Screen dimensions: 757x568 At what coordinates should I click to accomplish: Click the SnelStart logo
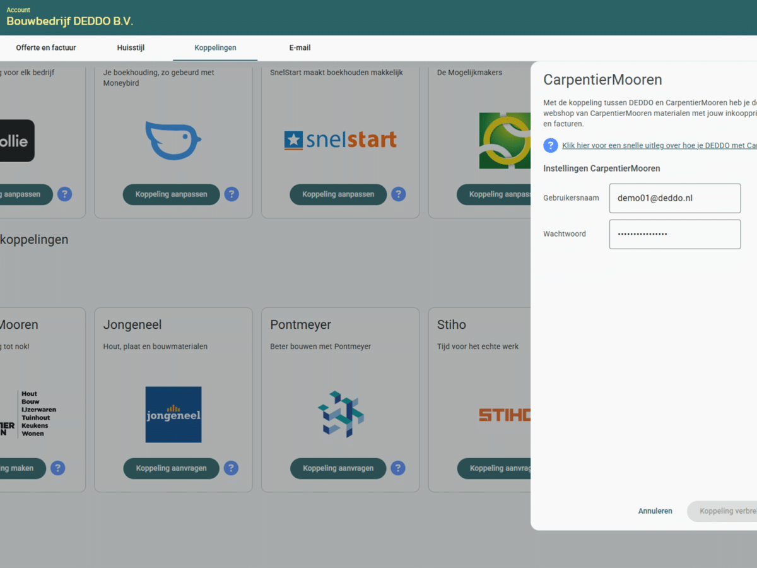[x=340, y=140]
